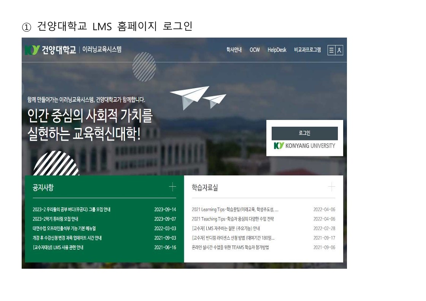This screenshot has width=426, height=301.
Task: Open the OCW menu item
Action: pos(255,50)
